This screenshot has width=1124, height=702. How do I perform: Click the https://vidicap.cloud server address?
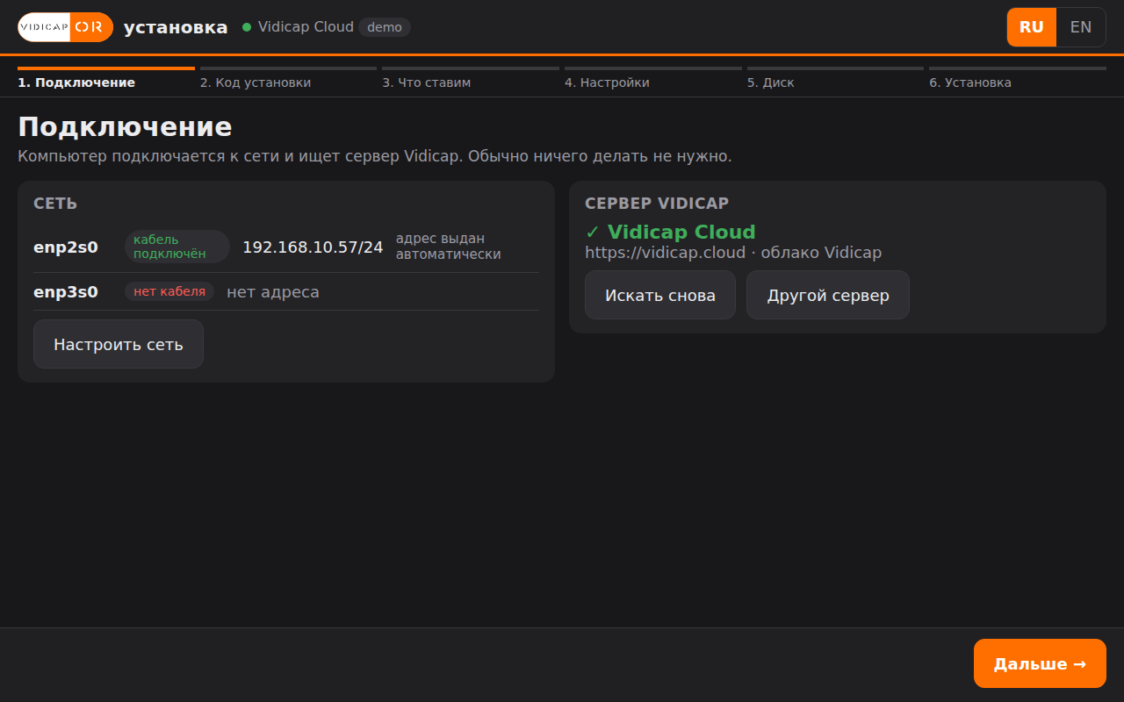(665, 253)
